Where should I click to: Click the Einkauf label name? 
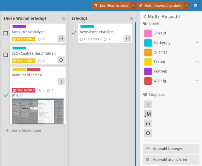(x=160, y=33)
